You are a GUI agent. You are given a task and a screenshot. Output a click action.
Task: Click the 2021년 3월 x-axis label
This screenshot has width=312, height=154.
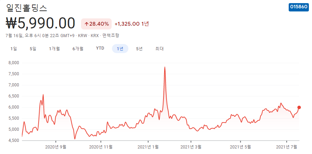[x=191, y=147]
